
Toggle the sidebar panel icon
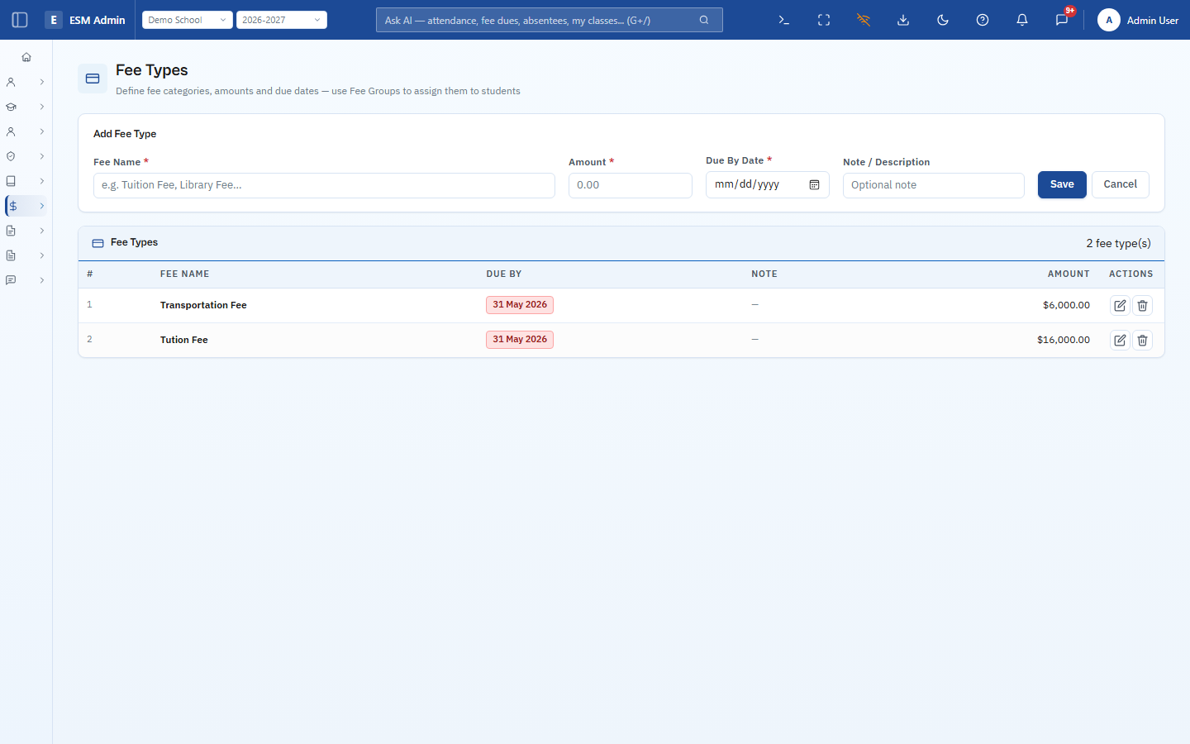tap(20, 20)
